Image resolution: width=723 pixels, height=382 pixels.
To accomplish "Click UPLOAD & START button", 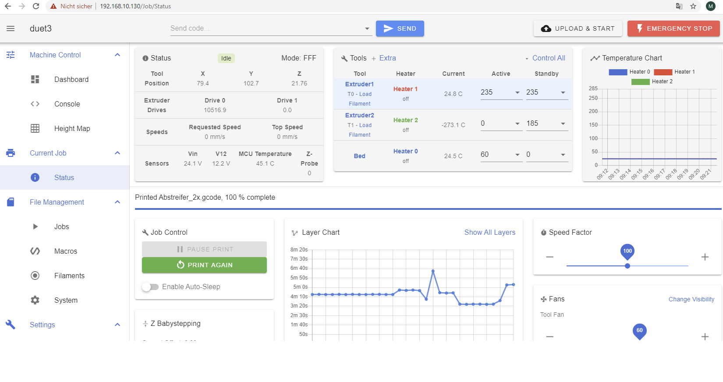I will 578,28.
